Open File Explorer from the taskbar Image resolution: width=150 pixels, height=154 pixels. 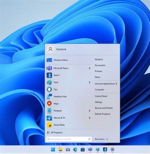click(x=60, y=149)
